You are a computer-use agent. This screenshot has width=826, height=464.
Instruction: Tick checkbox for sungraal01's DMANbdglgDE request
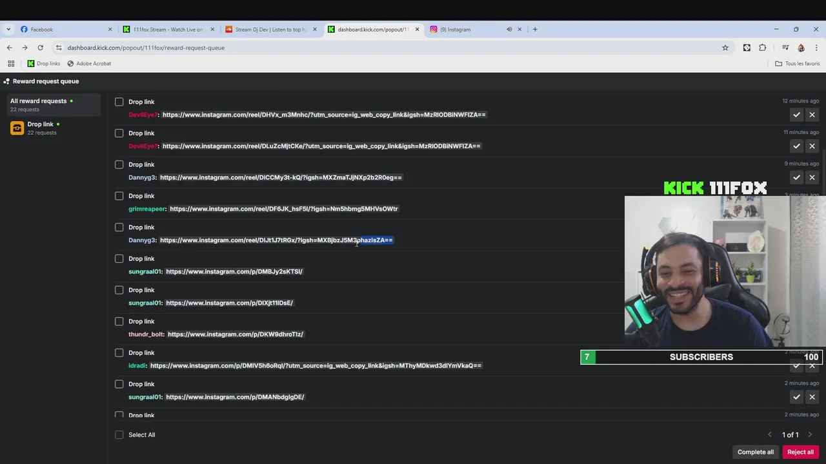[119, 384]
